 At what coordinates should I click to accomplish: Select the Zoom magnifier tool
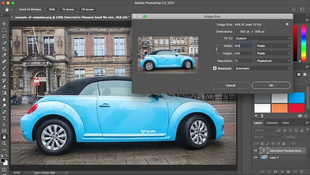tap(4, 143)
